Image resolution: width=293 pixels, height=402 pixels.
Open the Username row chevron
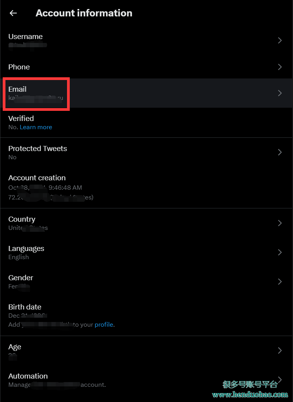coord(280,41)
